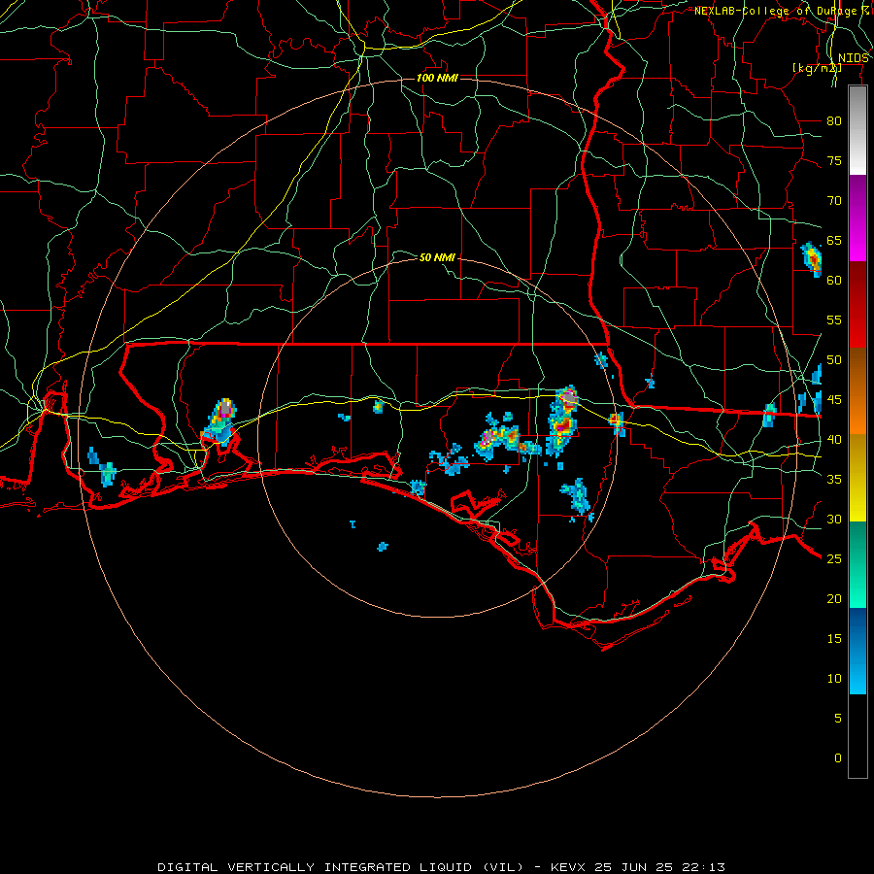Click the 20 scale value
The height and width of the screenshot is (874, 874).
click(x=834, y=598)
